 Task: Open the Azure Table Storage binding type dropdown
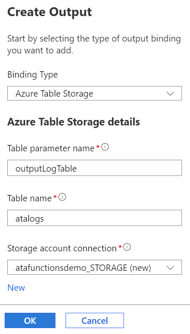(94, 93)
